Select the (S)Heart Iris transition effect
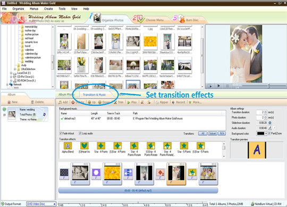Viewport: 287px width, 207px height. coord(84,148)
